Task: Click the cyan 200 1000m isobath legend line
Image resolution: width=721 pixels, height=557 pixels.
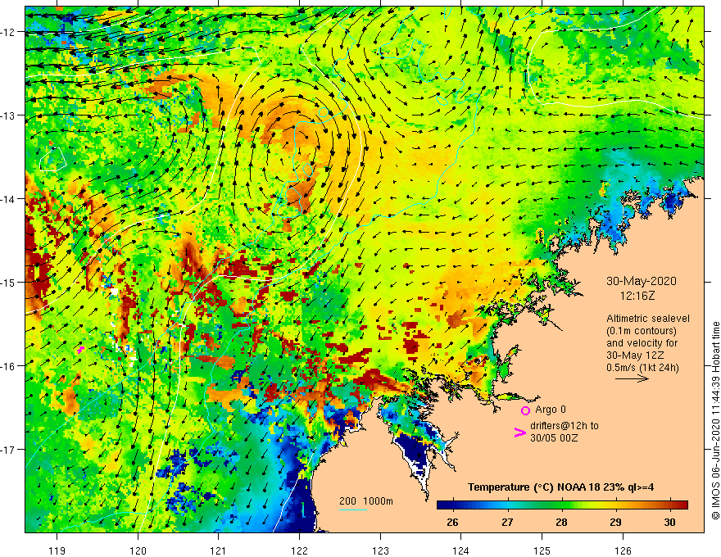Action: click(x=352, y=509)
